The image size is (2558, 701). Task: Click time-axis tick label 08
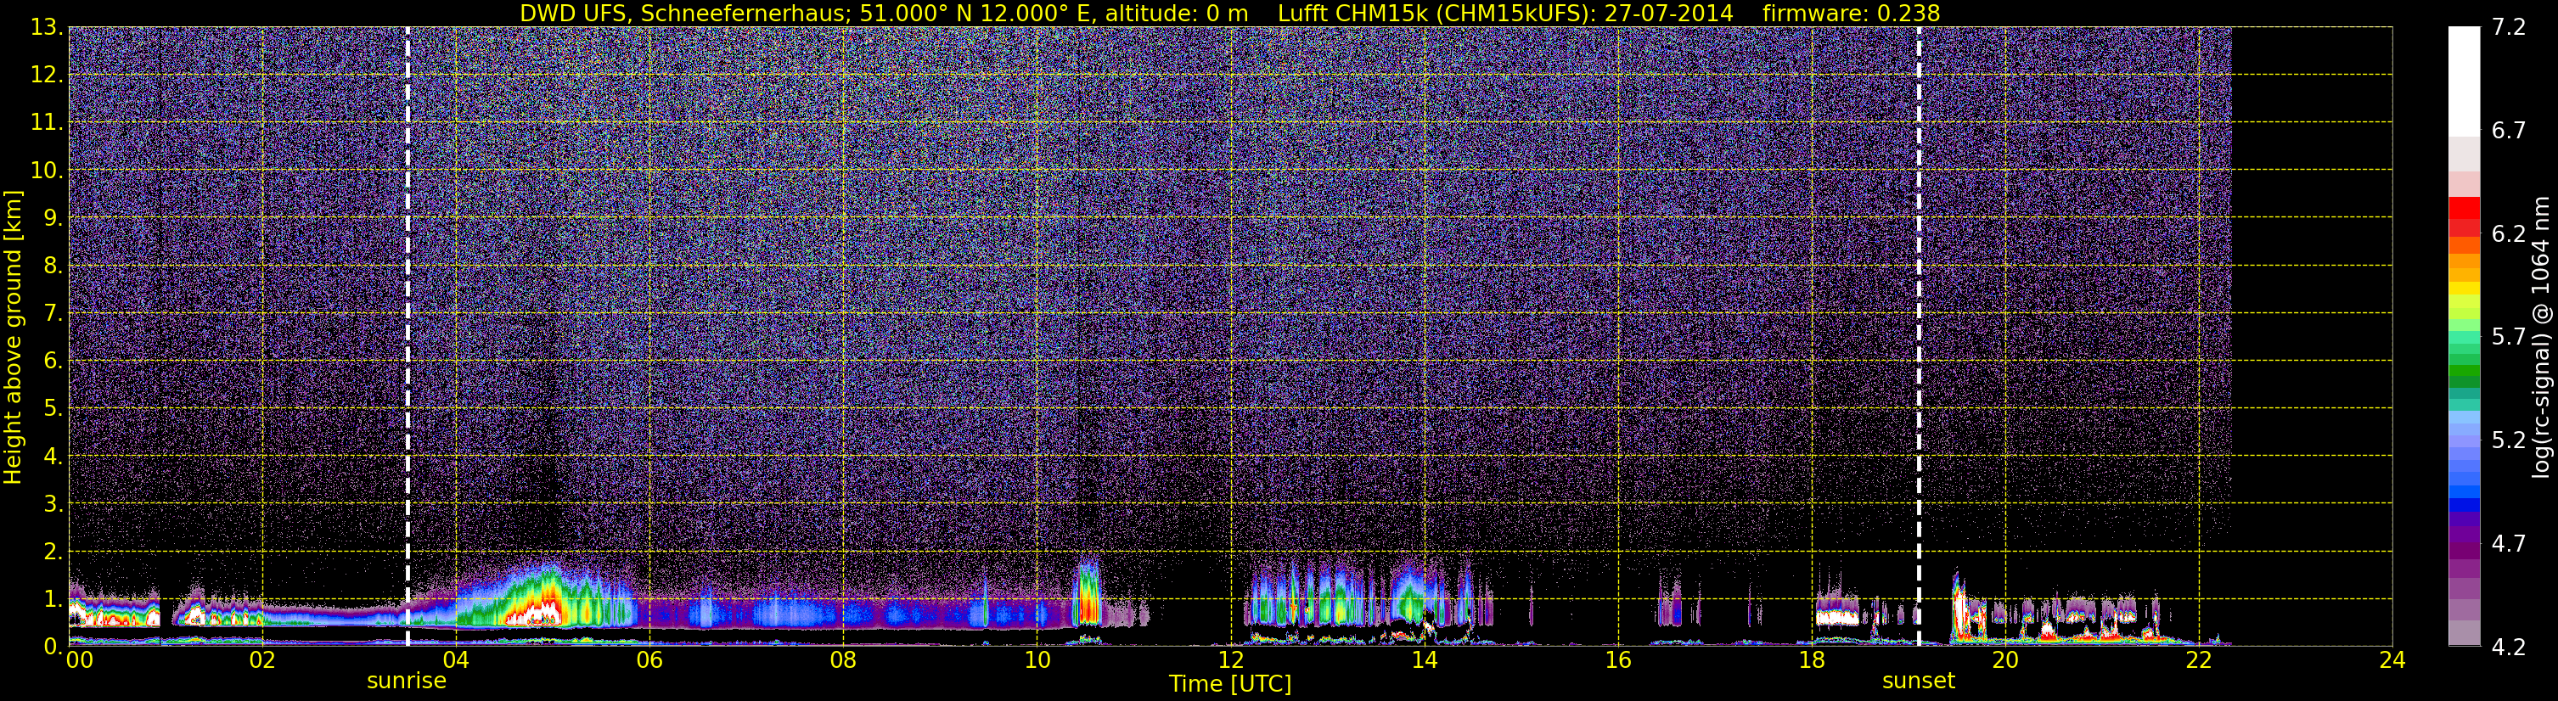[x=843, y=660]
